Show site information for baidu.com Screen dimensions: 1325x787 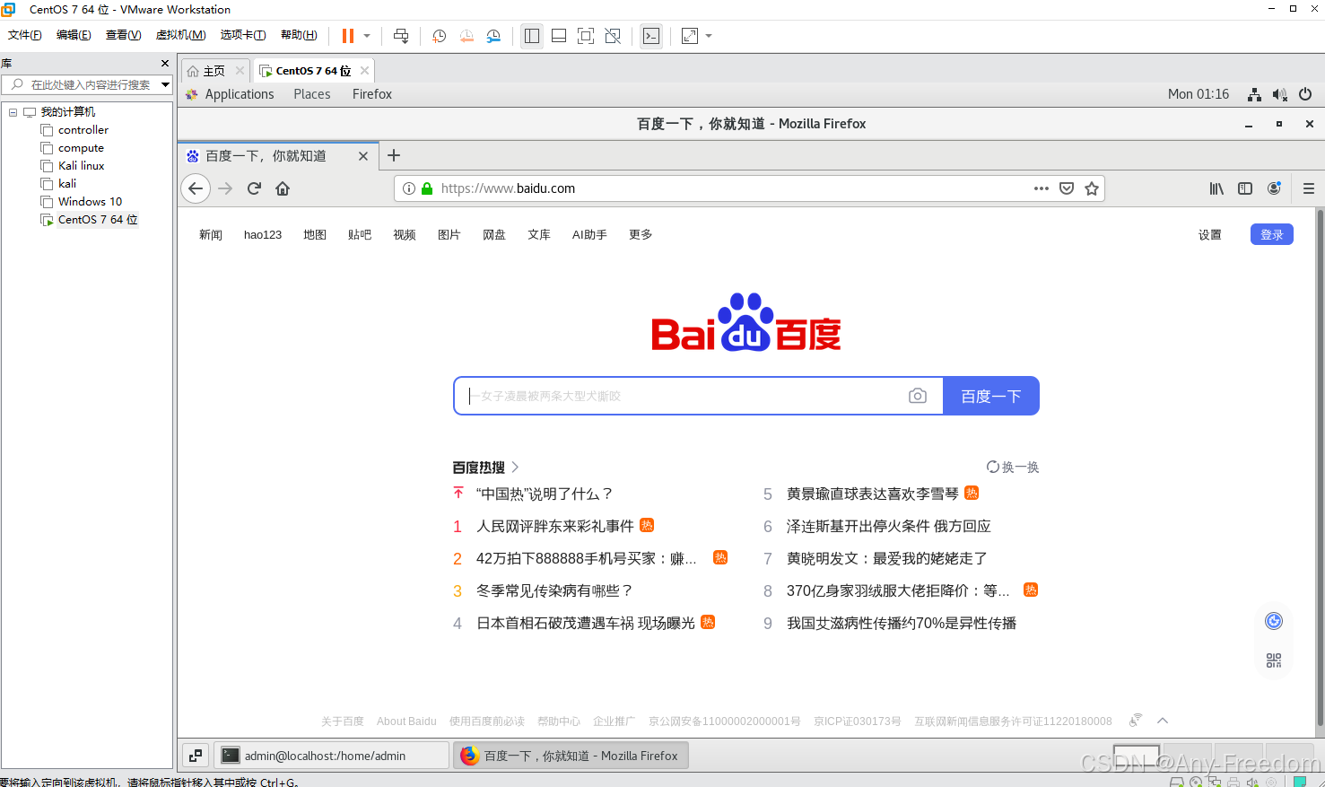point(409,188)
